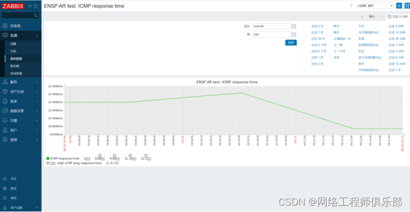Go to next time period arrow
The height and width of the screenshot is (212, 410).
coord(382,17)
